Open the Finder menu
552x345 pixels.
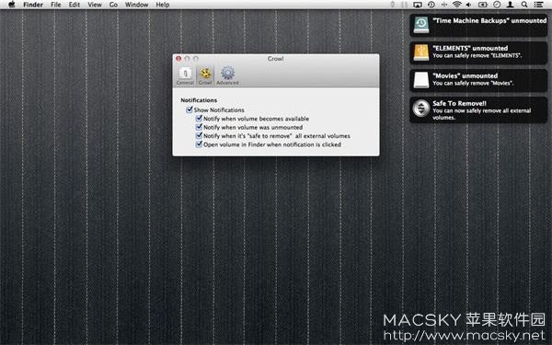(x=33, y=5)
